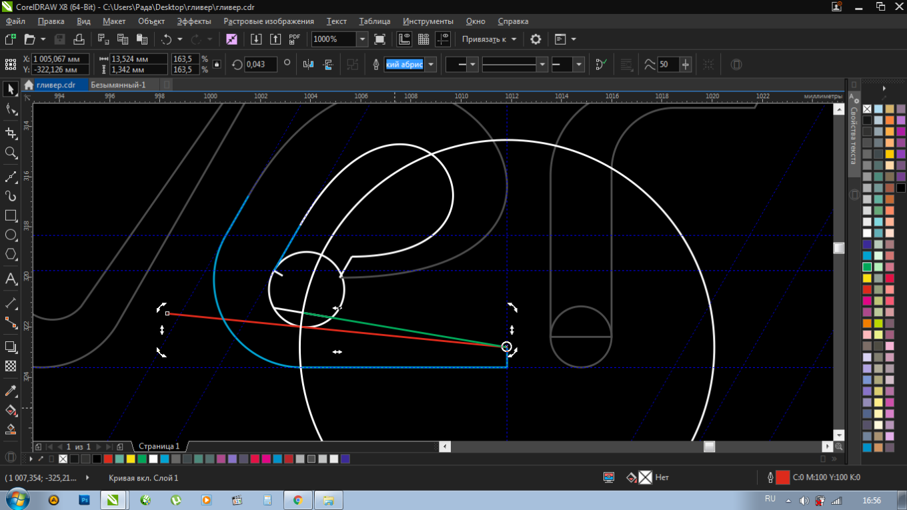Viewport: 907px width, 510px height.
Task: Toggle the lock ratio padlock
Action: coord(217,65)
